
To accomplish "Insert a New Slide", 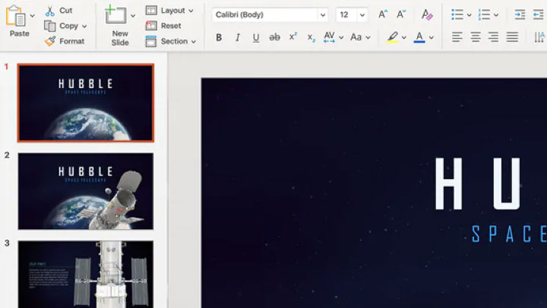I will click(115, 15).
